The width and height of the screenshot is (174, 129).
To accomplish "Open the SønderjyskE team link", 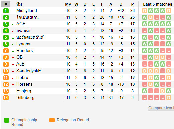I will click(29, 71).
